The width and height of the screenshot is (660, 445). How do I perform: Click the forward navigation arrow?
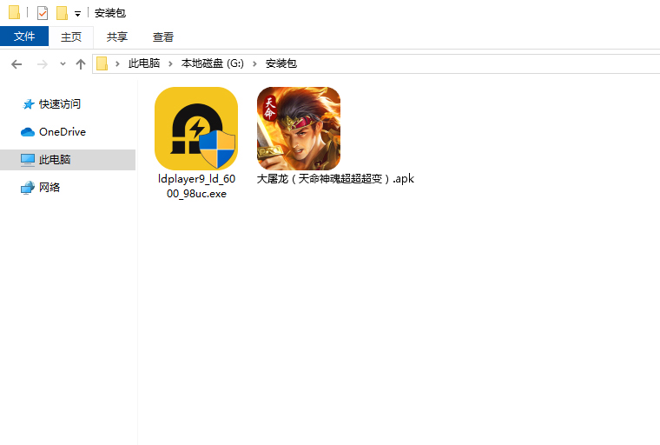pos(42,63)
